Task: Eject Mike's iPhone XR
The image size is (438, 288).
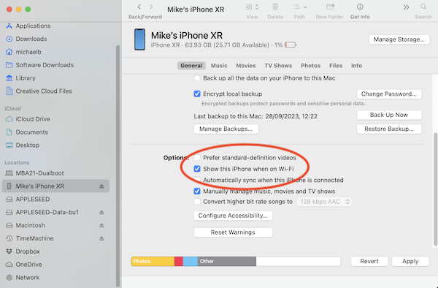Action: [101, 186]
